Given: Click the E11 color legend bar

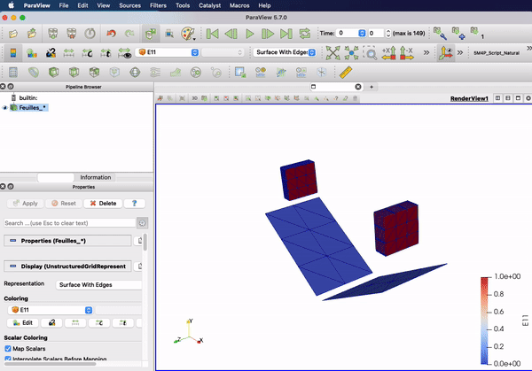Looking at the screenshot, I should (x=486, y=319).
